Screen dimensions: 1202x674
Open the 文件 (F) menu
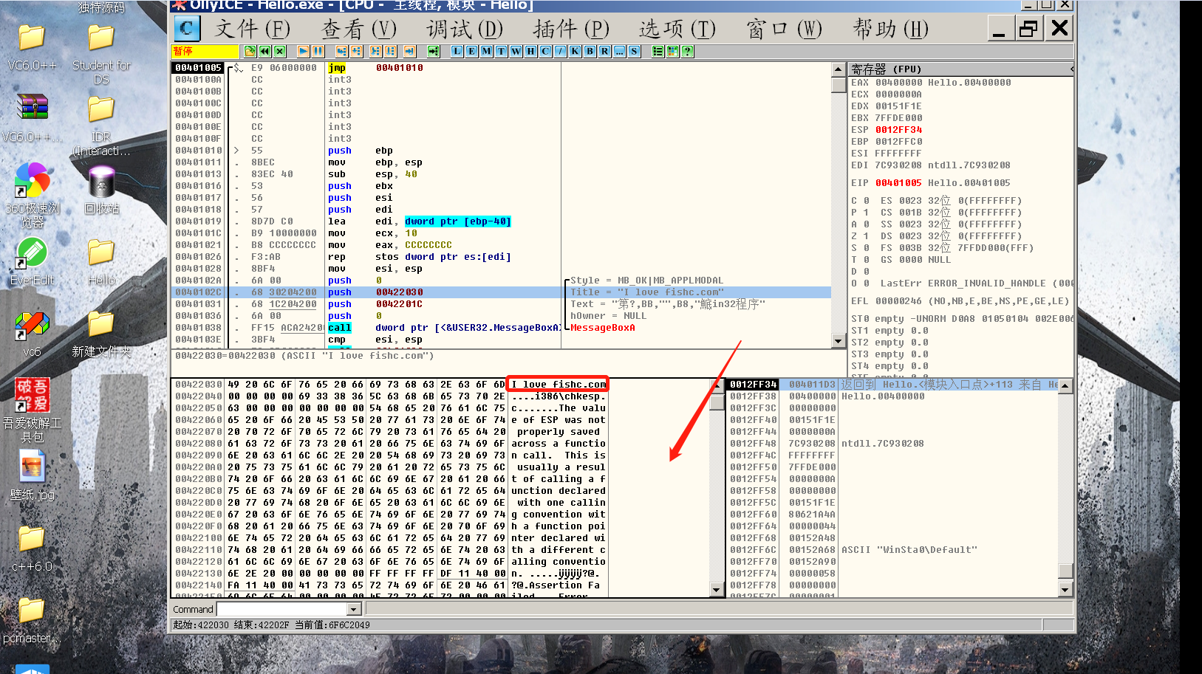point(253,29)
